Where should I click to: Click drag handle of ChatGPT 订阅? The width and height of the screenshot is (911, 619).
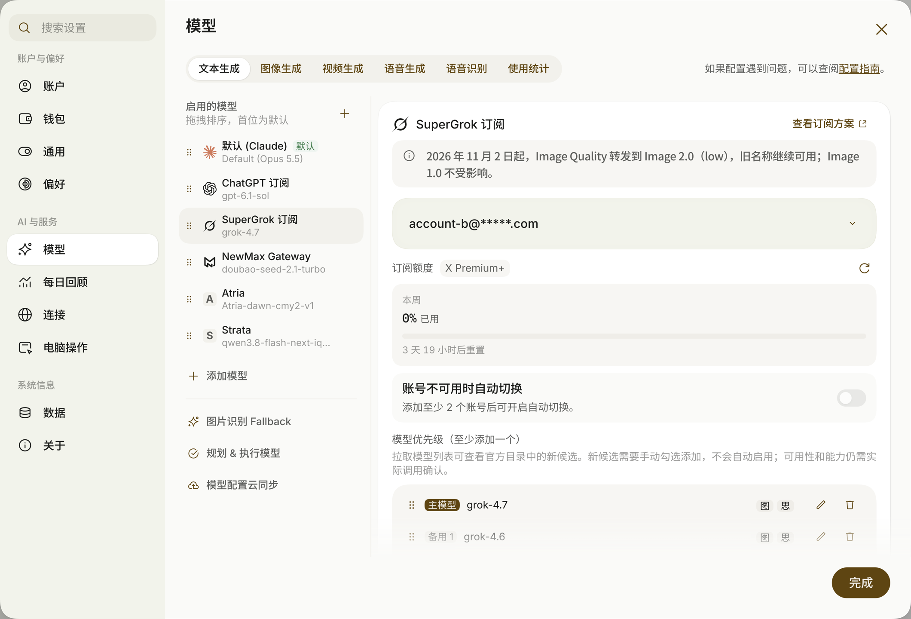coord(189,189)
